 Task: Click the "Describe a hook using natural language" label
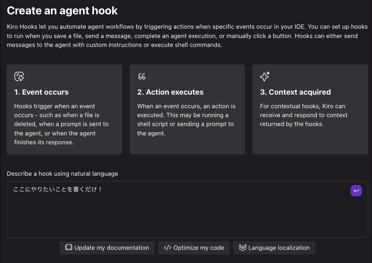point(62,174)
